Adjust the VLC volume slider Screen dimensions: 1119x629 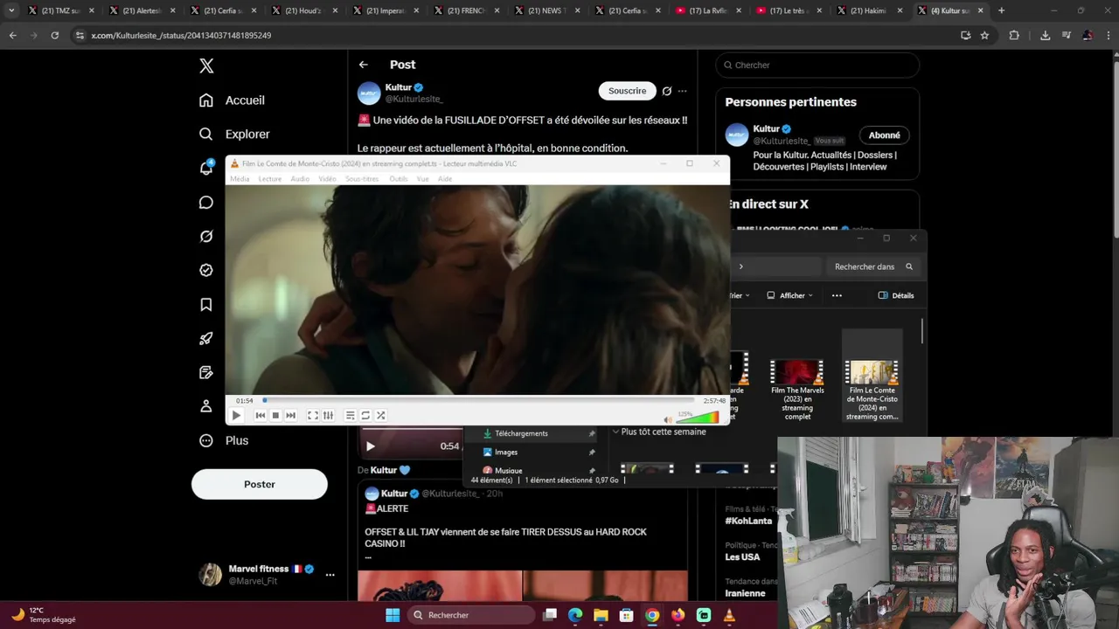click(x=697, y=418)
